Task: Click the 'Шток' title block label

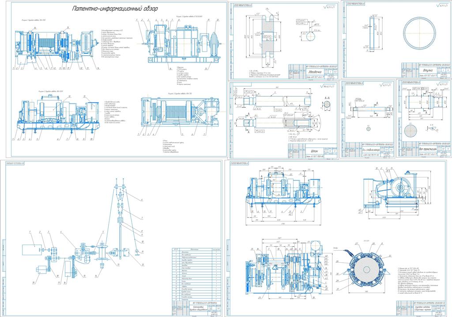Action: 314,151
